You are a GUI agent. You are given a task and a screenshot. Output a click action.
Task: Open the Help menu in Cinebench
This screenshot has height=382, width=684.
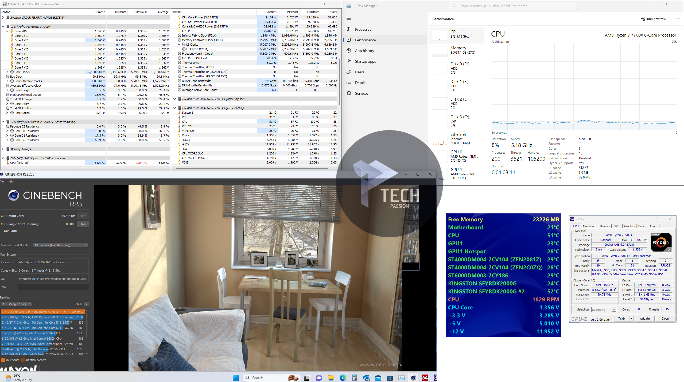coord(10,181)
